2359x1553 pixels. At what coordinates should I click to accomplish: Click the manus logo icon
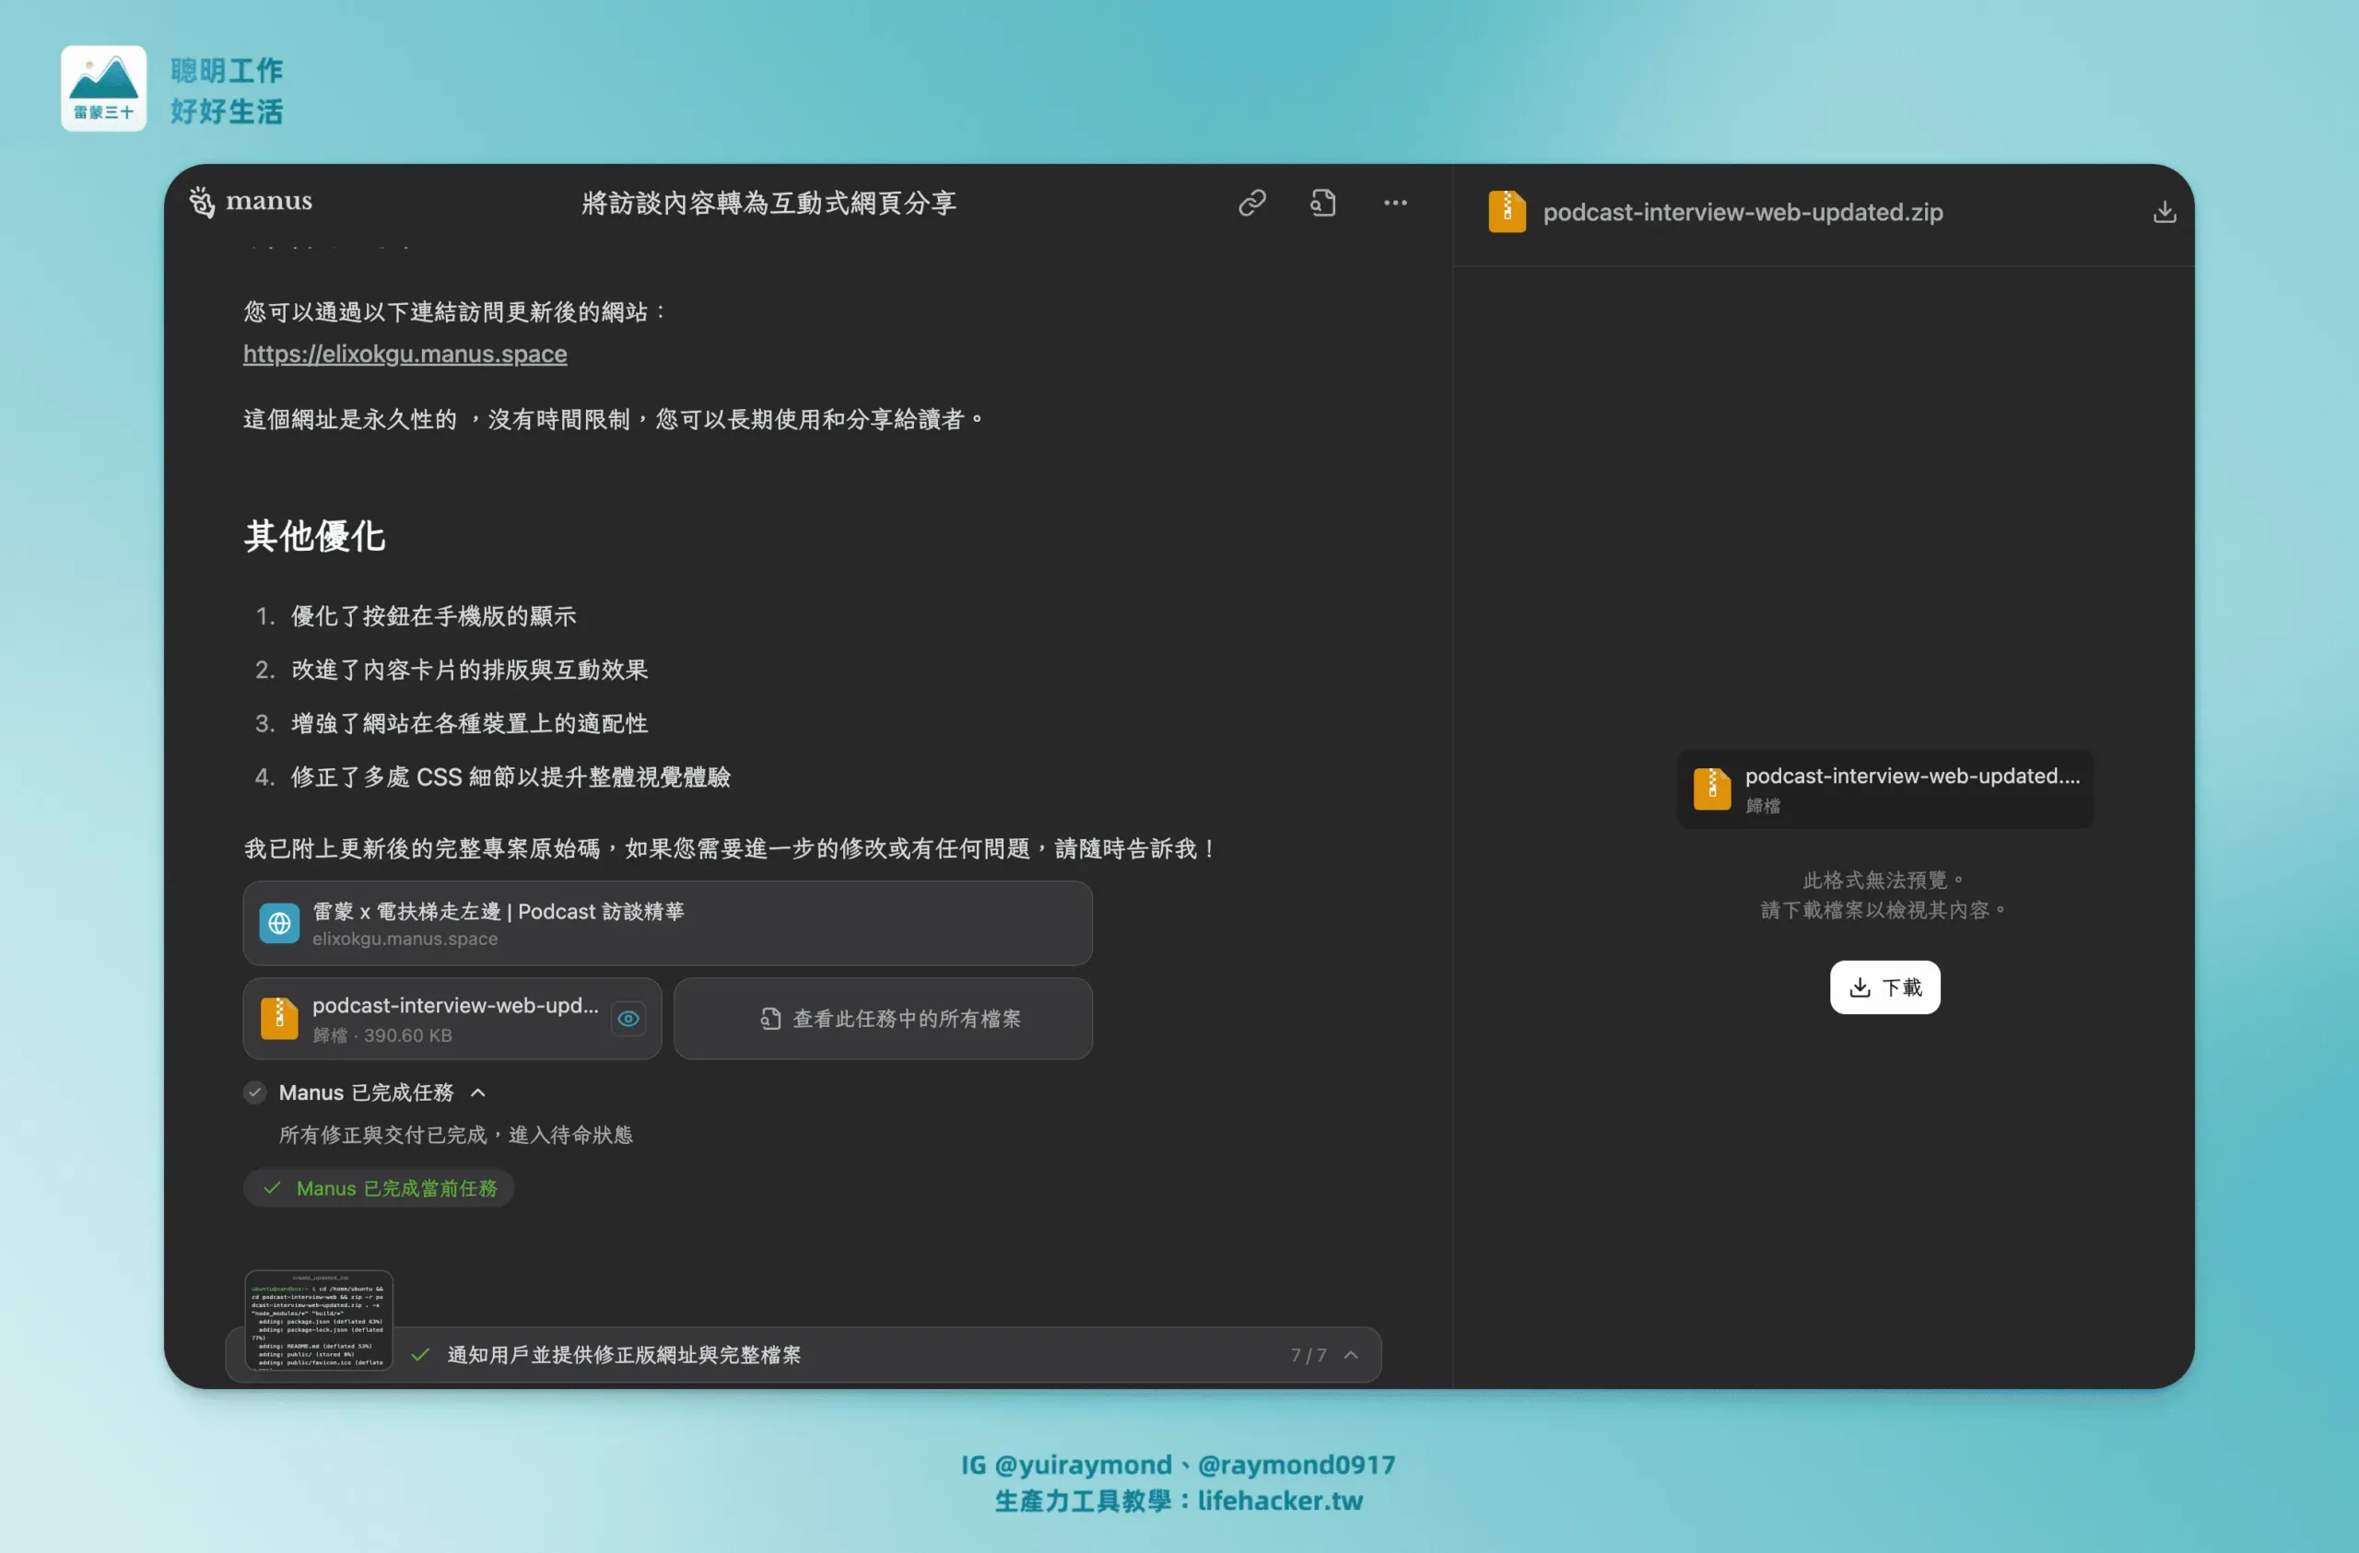(x=202, y=202)
